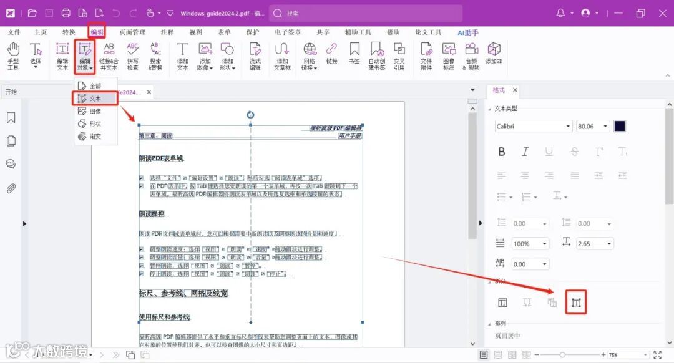
Task: Click Auto Create Bookmarks (自动创建书签)
Action: pyautogui.click(x=376, y=56)
